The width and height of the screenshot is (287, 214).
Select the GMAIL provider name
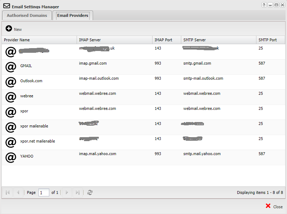[26, 66]
